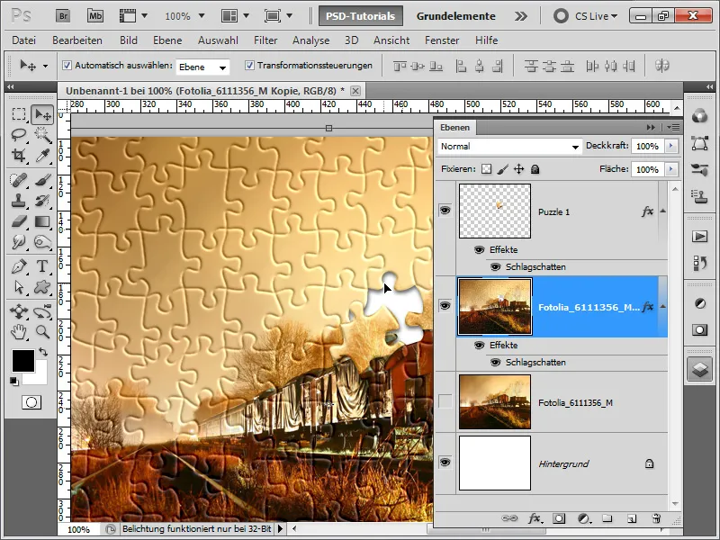720x540 pixels.
Task: Select the Crop tool
Action: 19,156
